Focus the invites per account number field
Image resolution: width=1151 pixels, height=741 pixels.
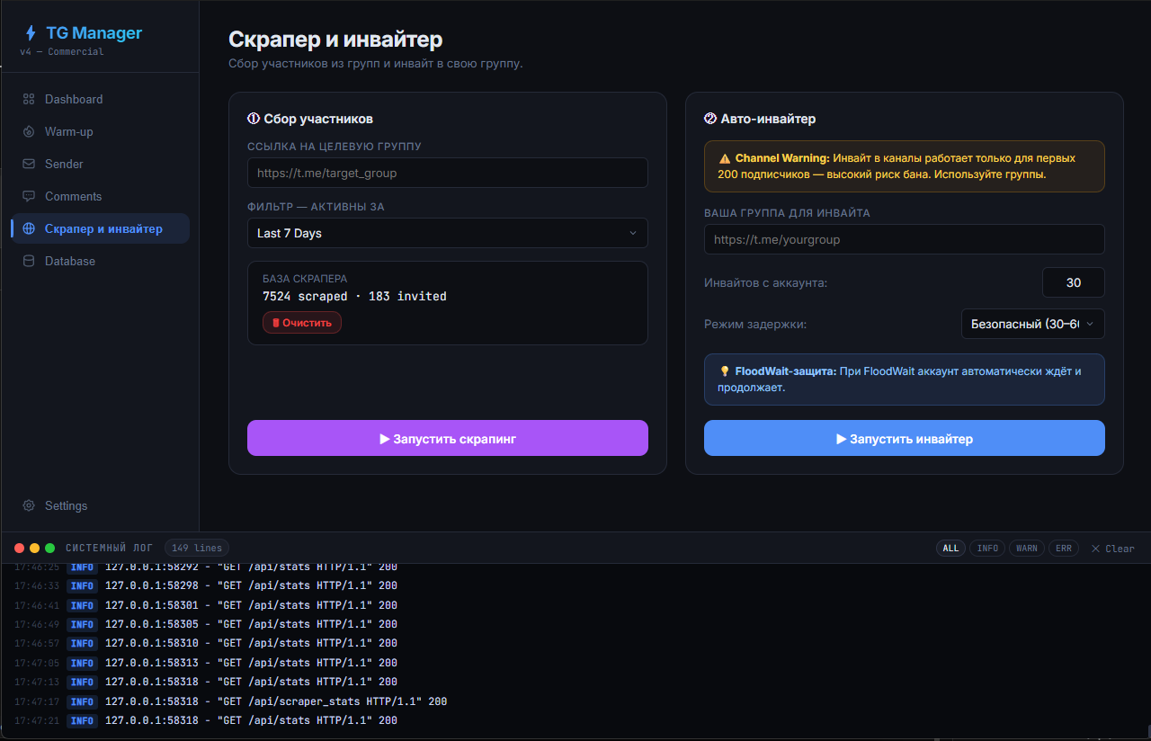[1073, 282]
